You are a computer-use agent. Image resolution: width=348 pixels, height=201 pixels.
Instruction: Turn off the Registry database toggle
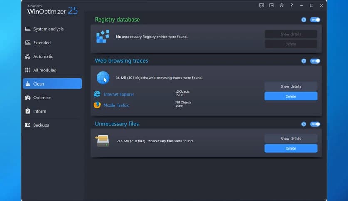click(315, 20)
